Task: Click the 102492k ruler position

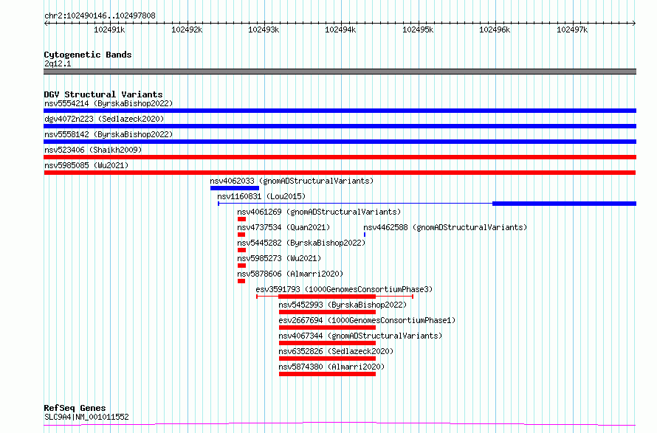Action: pos(187,30)
